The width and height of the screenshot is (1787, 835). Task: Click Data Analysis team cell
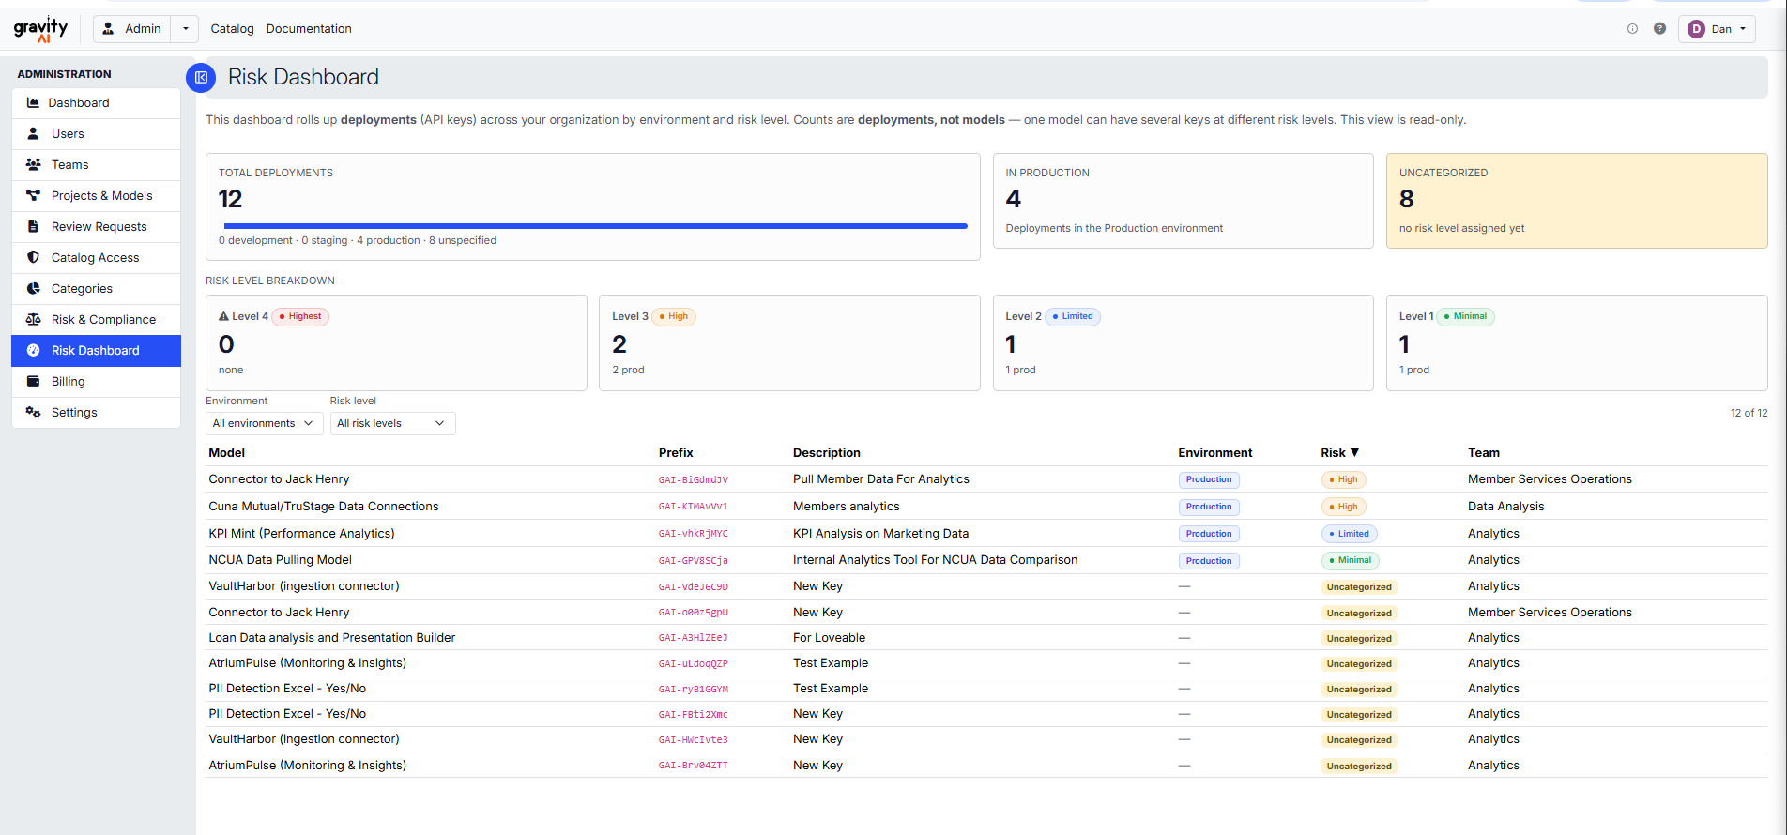[x=1505, y=507]
